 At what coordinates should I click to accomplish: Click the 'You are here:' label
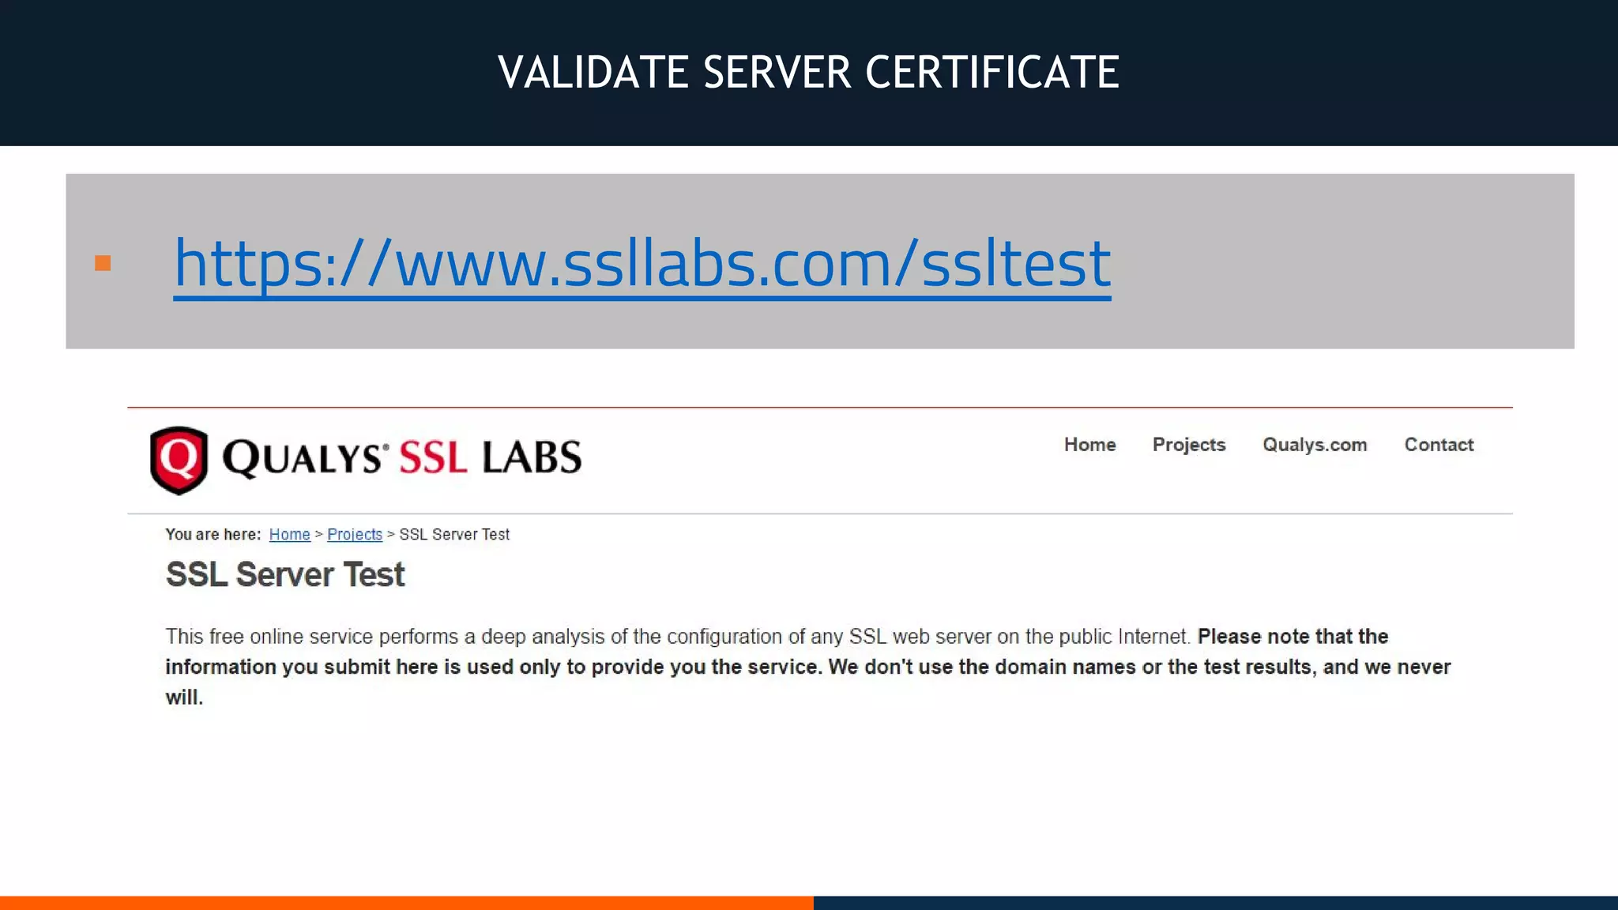tap(213, 535)
